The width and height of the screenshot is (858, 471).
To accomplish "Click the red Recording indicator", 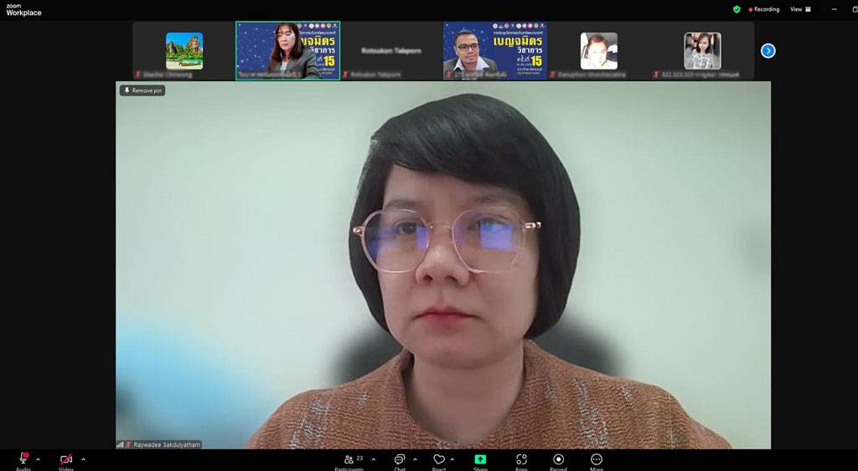I will 763,9.
